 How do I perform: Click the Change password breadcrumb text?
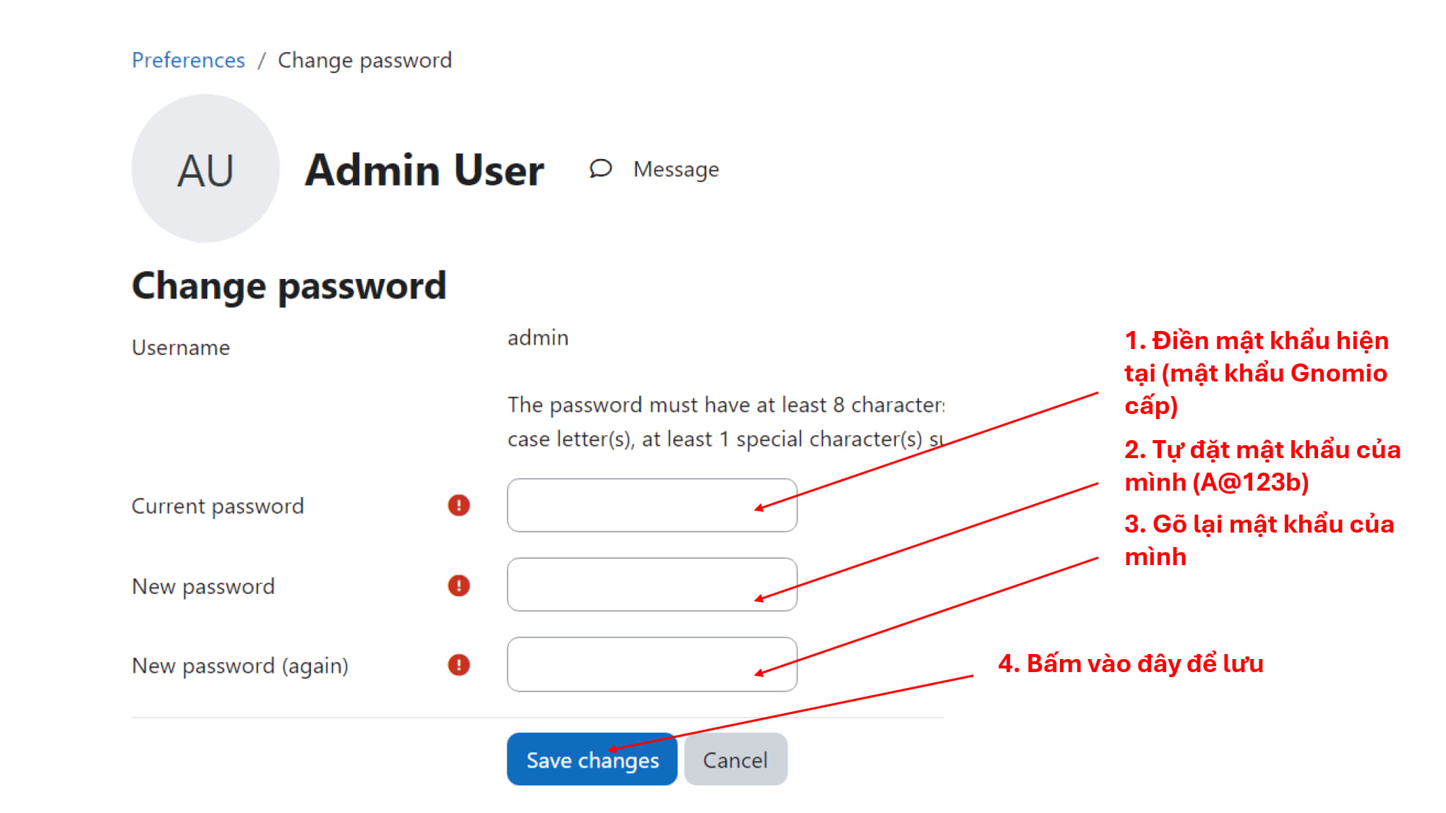pyautogui.click(x=364, y=60)
